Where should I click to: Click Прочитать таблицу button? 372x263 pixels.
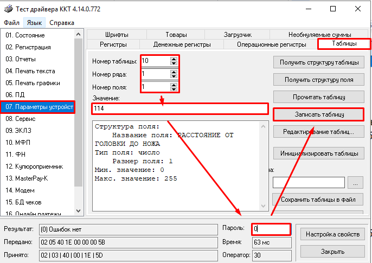pyautogui.click(x=319, y=97)
